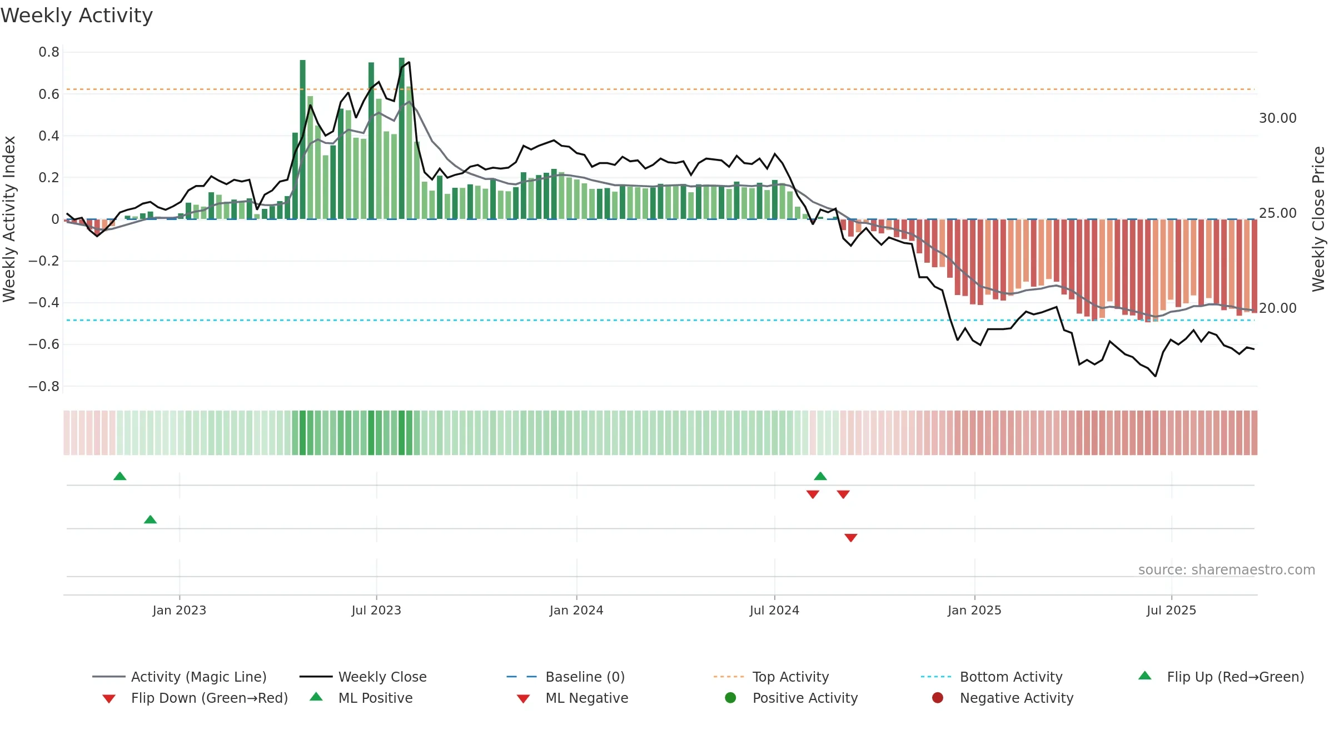Click the Jan 2023 x-axis label
Screen dimensions: 1334x750
tap(180, 611)
